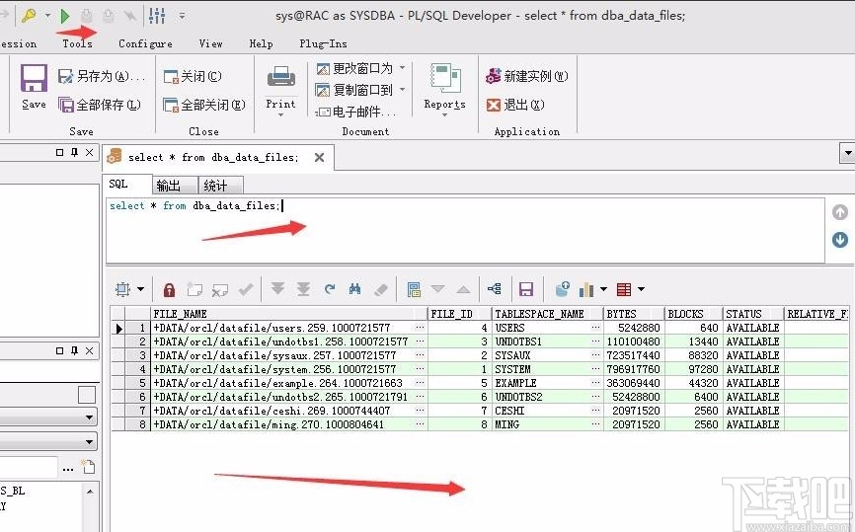
Task: Click the purple floppy save-results icon
Action: coord(526,289)
